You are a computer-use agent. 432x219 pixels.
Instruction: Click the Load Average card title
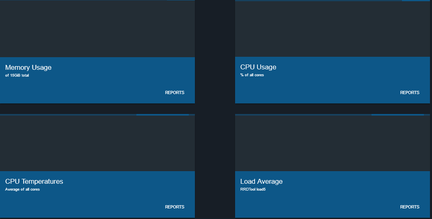click(x=261, y=182)
